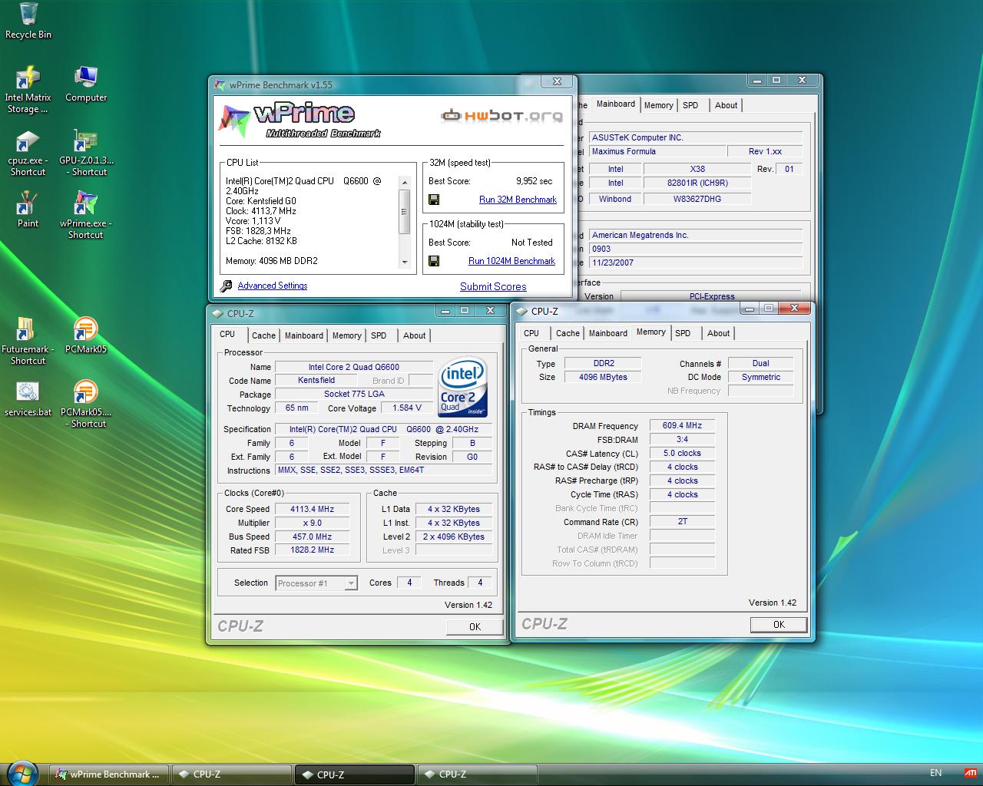The image size is (983, 786).
Task: Click scroll-up arrow in wPrime CPU List
Action: click(405, 182)
